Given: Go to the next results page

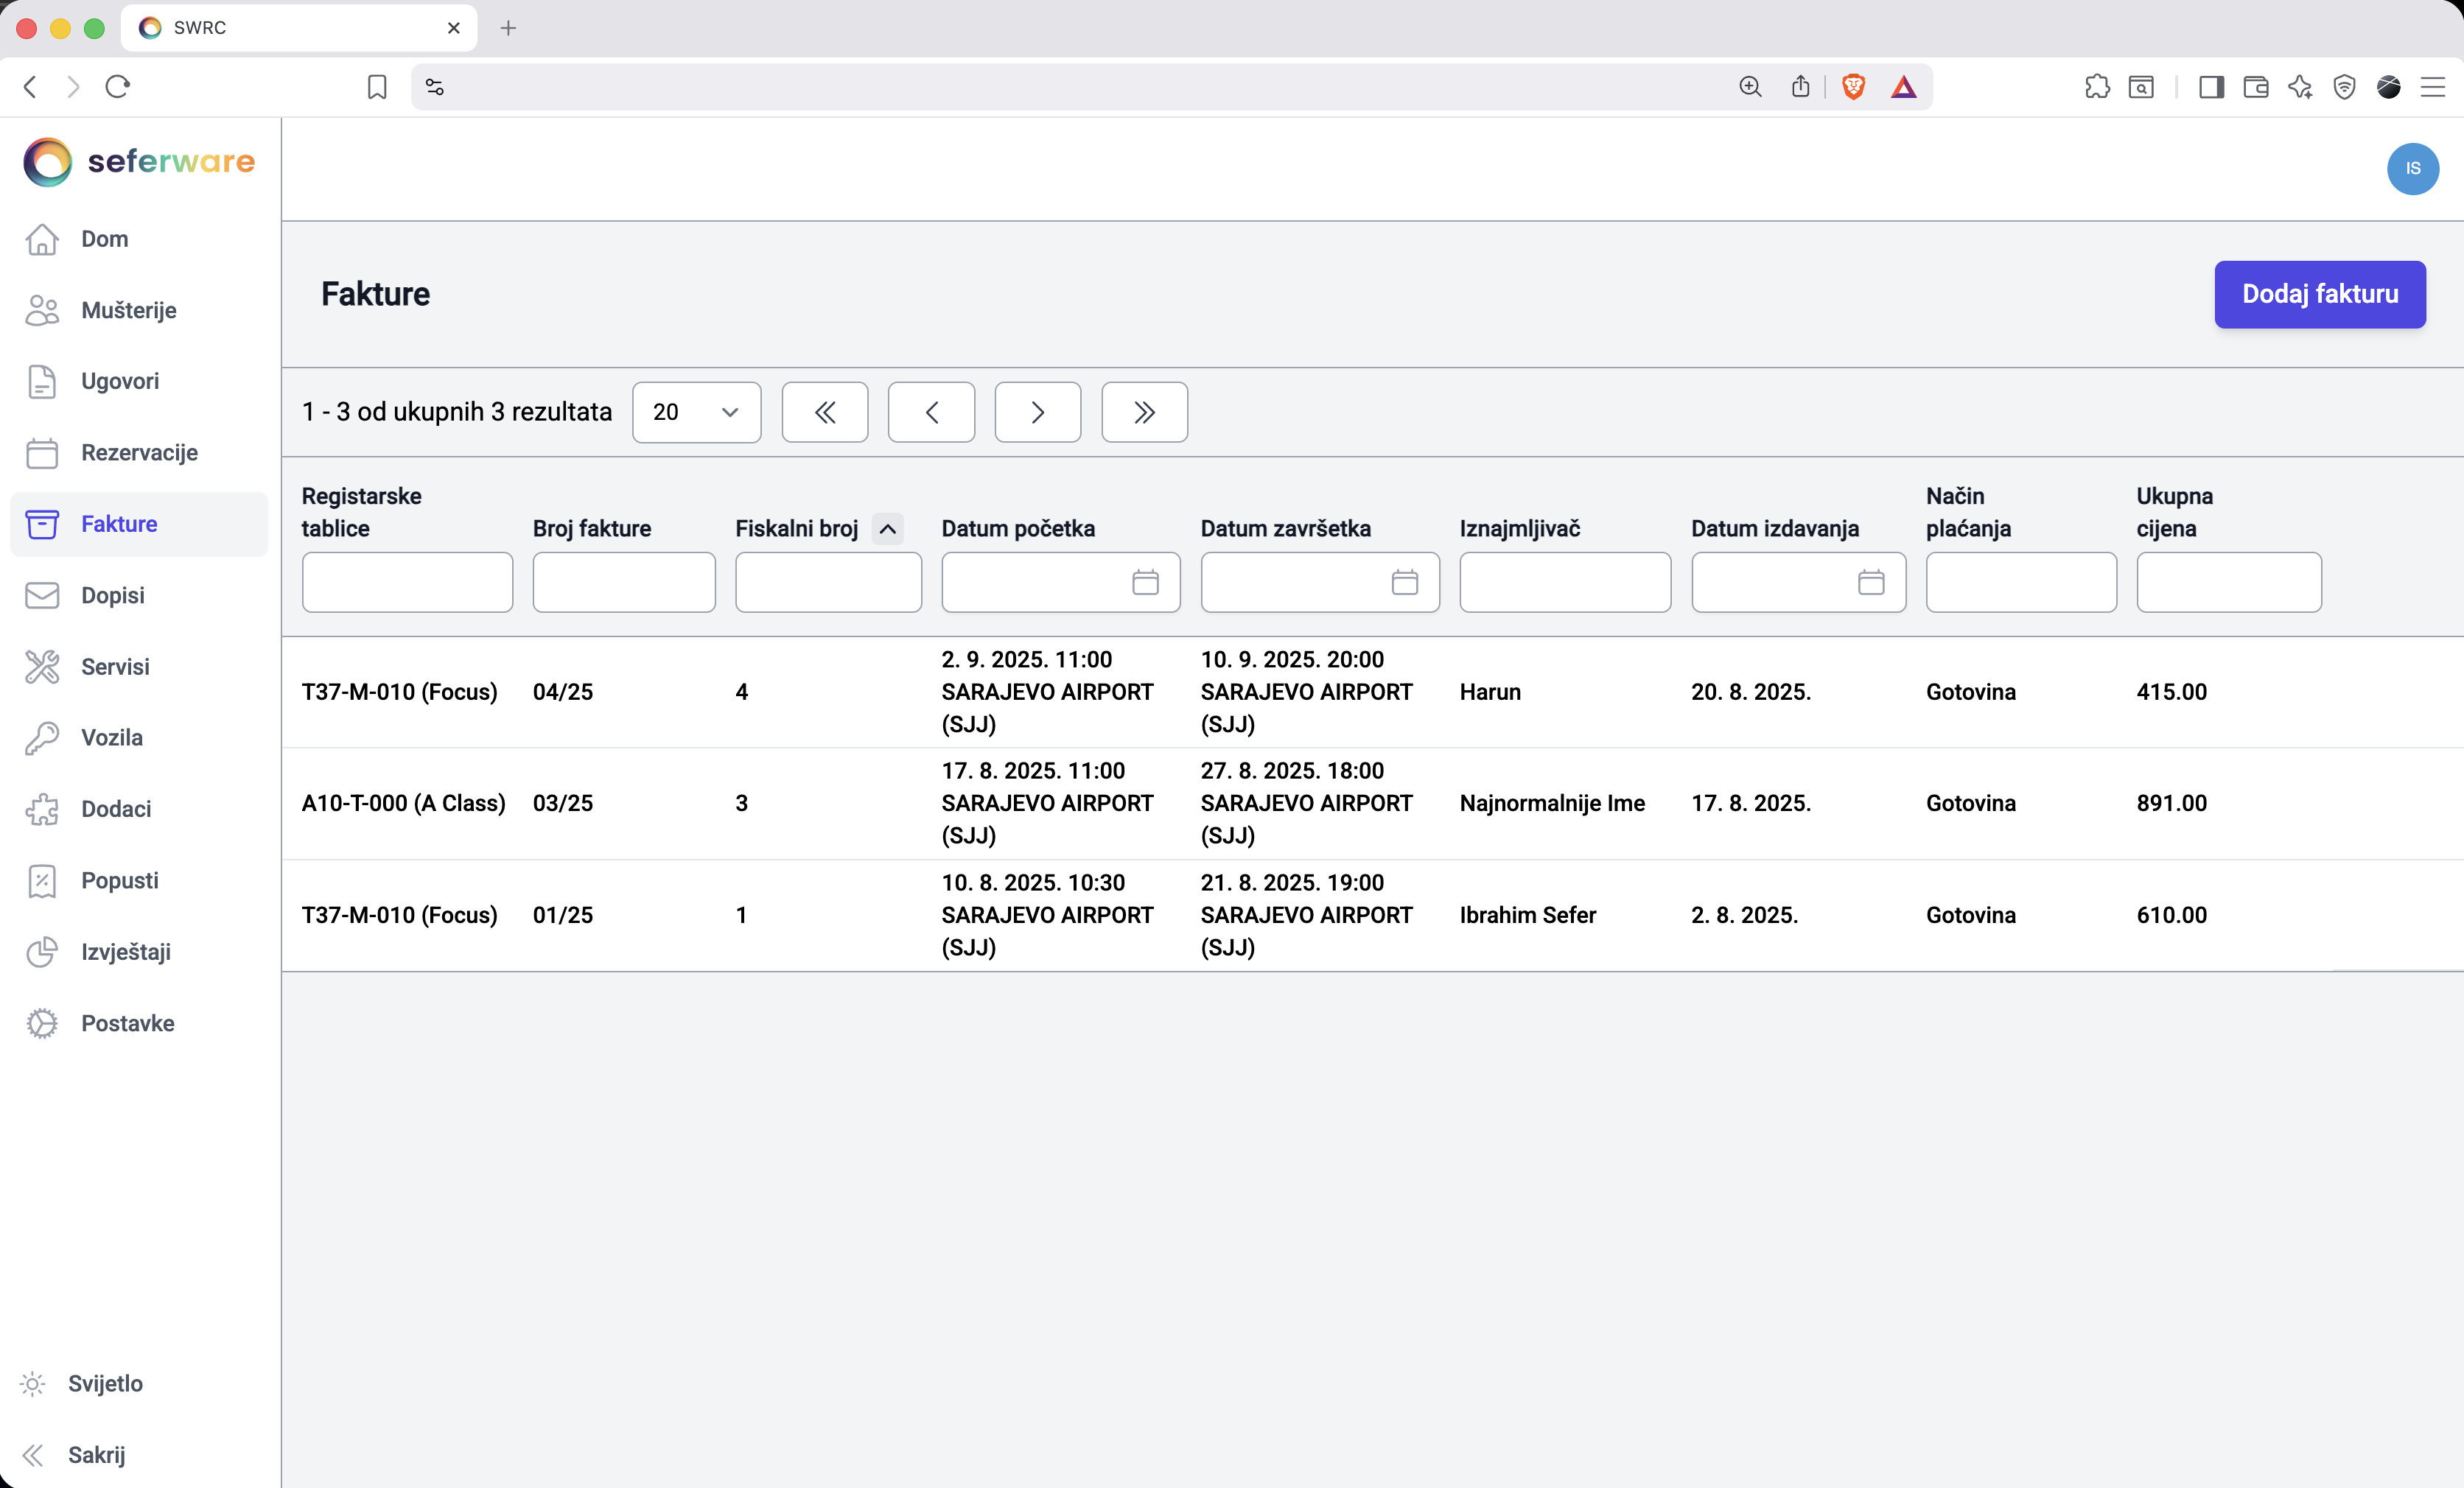Looking at the screenshot, I should [x=1037, y=412].
